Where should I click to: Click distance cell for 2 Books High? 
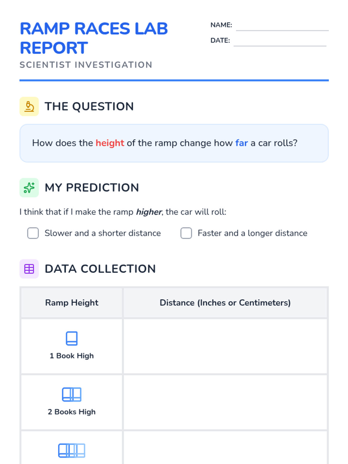click(225, 402)
